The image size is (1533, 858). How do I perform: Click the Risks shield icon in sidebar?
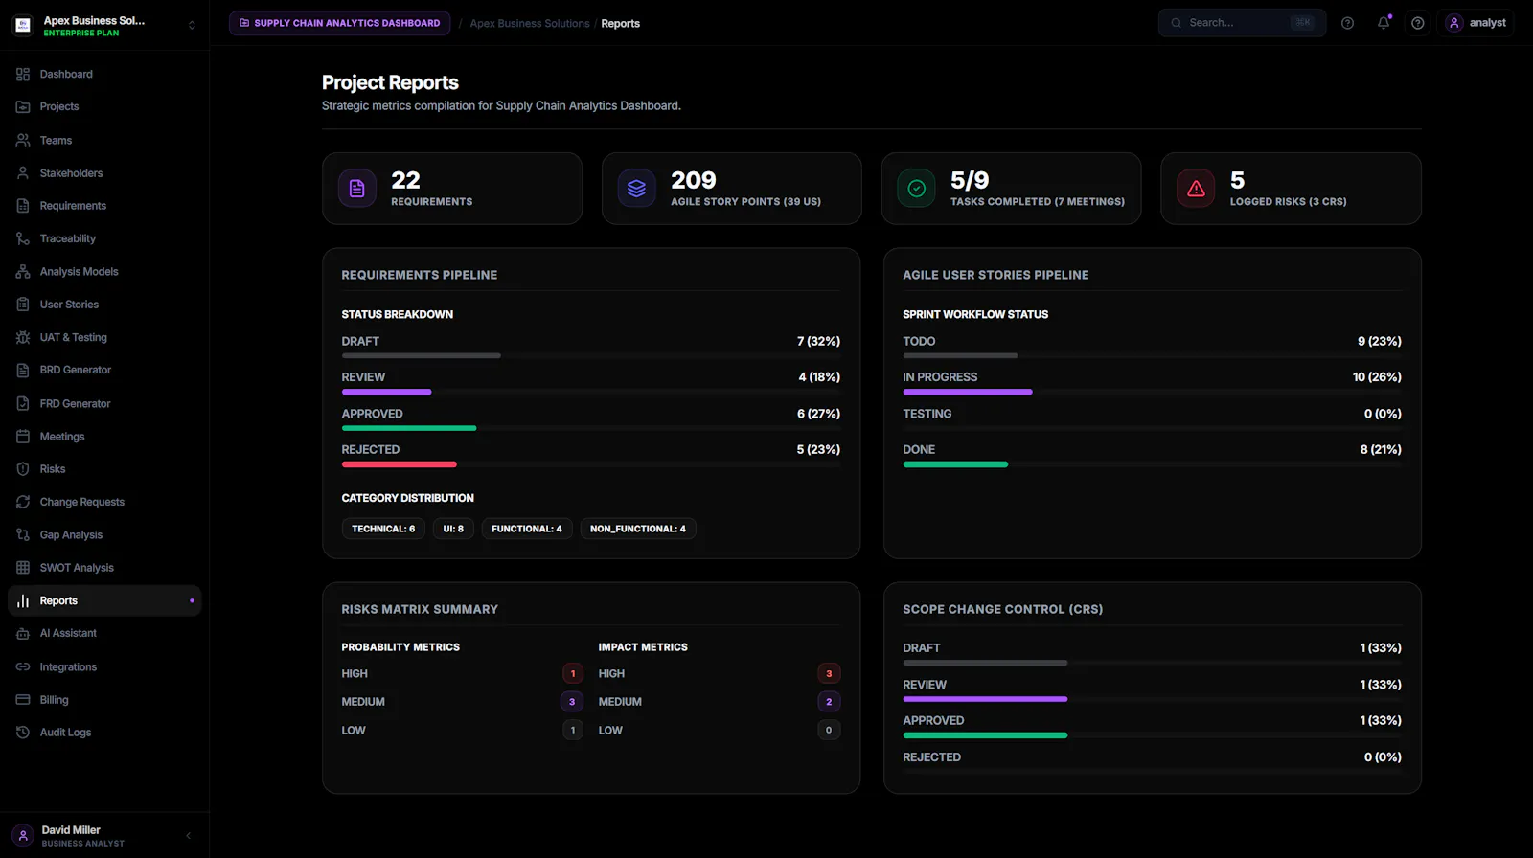[23, 469]
